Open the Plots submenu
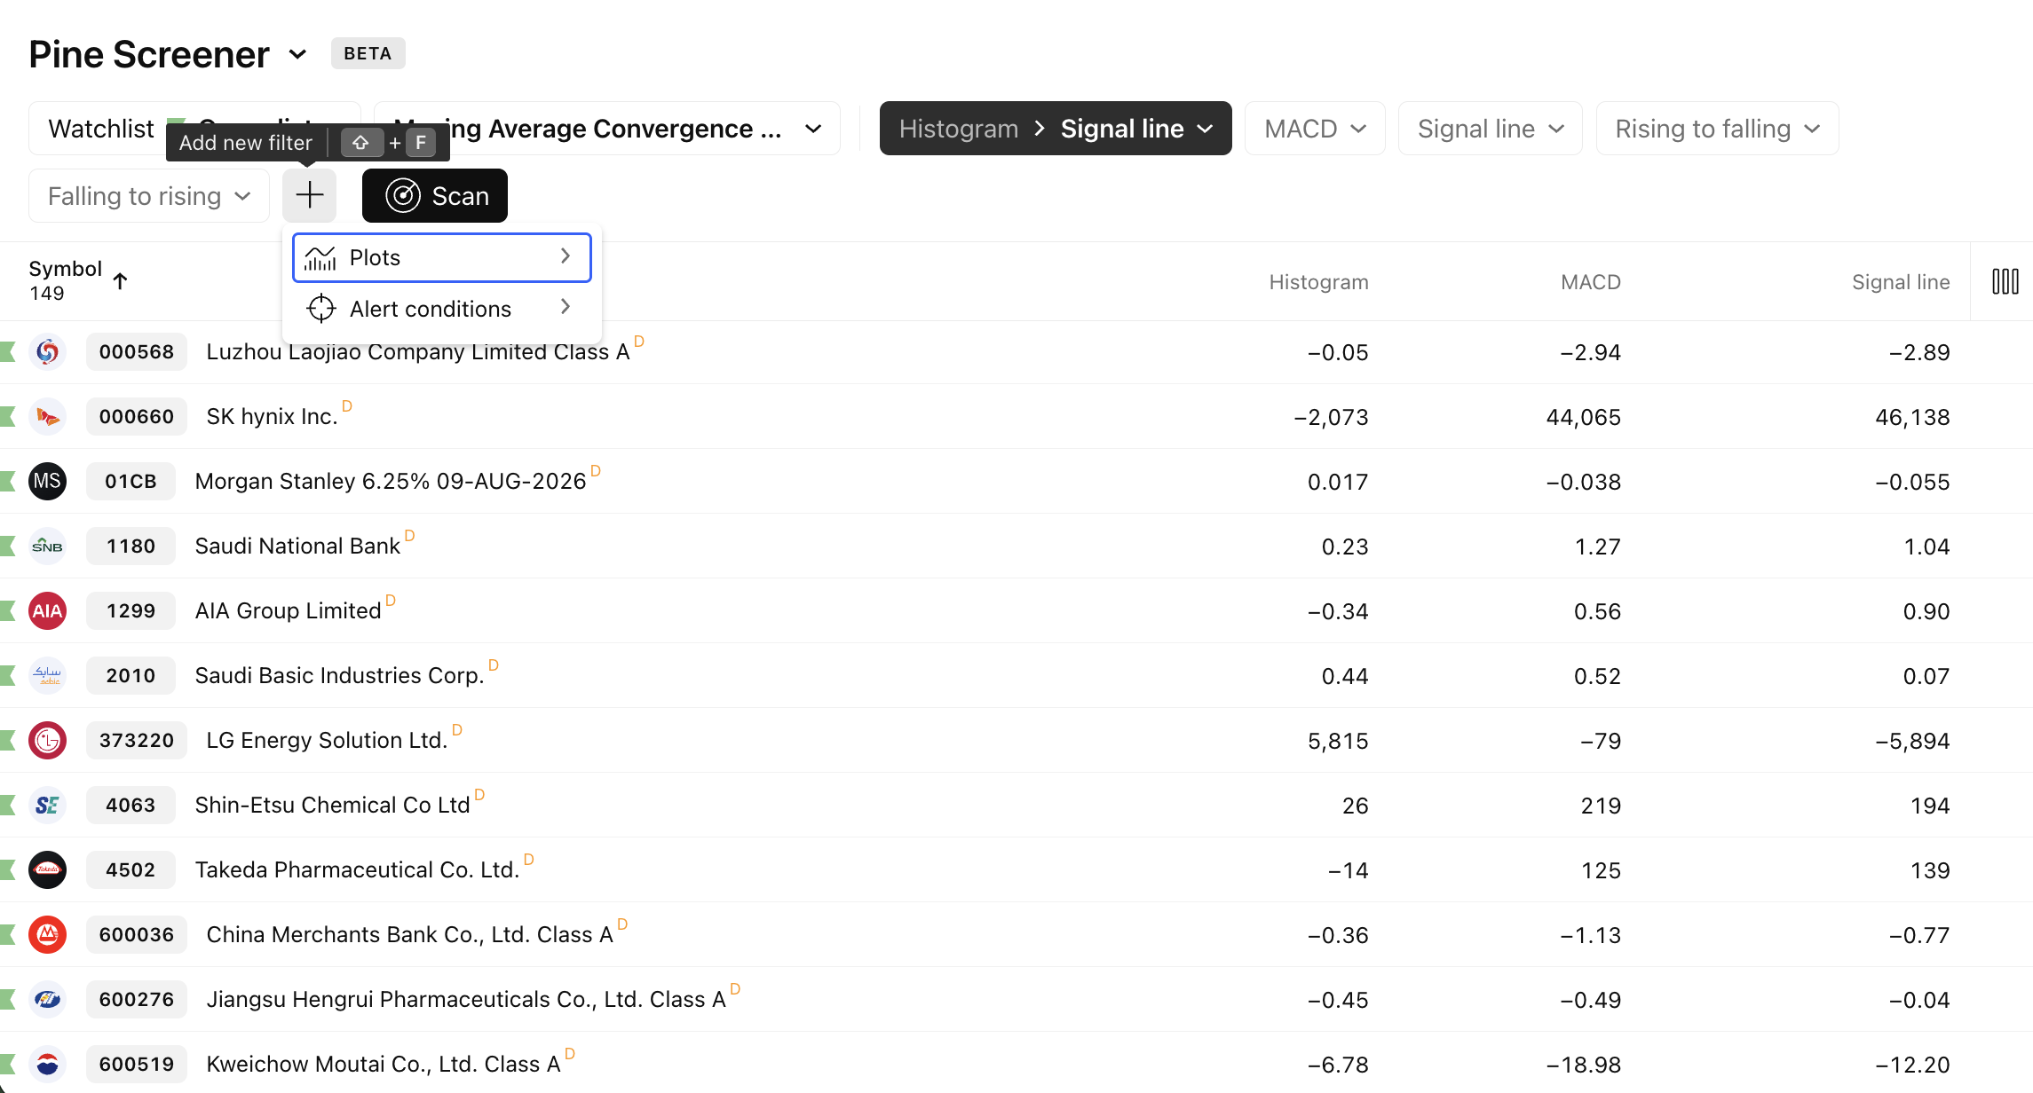This screenshot has width=2033, height=1093. click(441, 258)
